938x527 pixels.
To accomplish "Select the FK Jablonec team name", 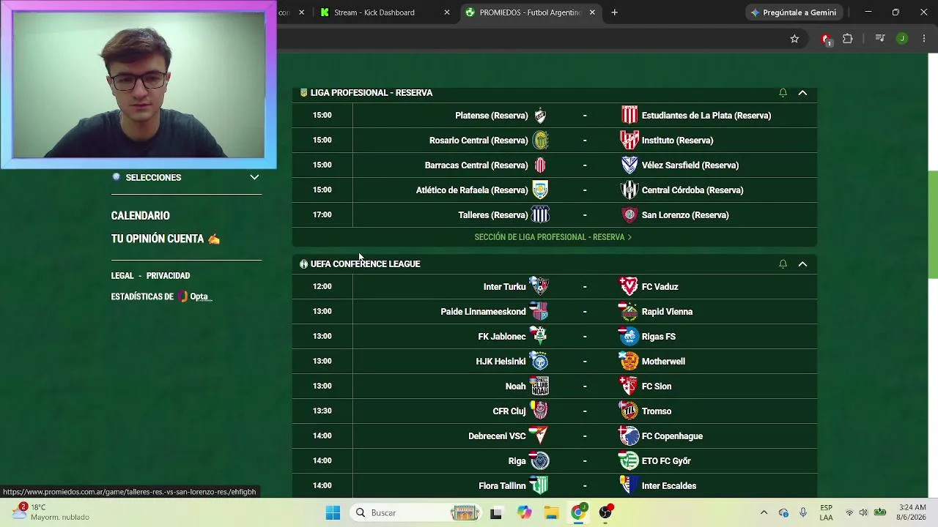I will [x=502, y=337].
